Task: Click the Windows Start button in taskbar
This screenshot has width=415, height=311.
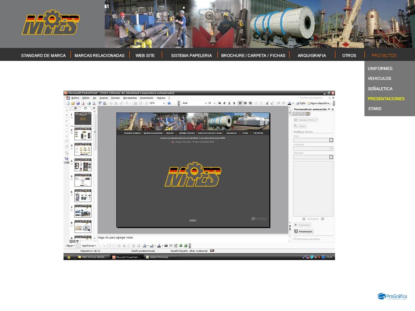Action: pos(69,257)
